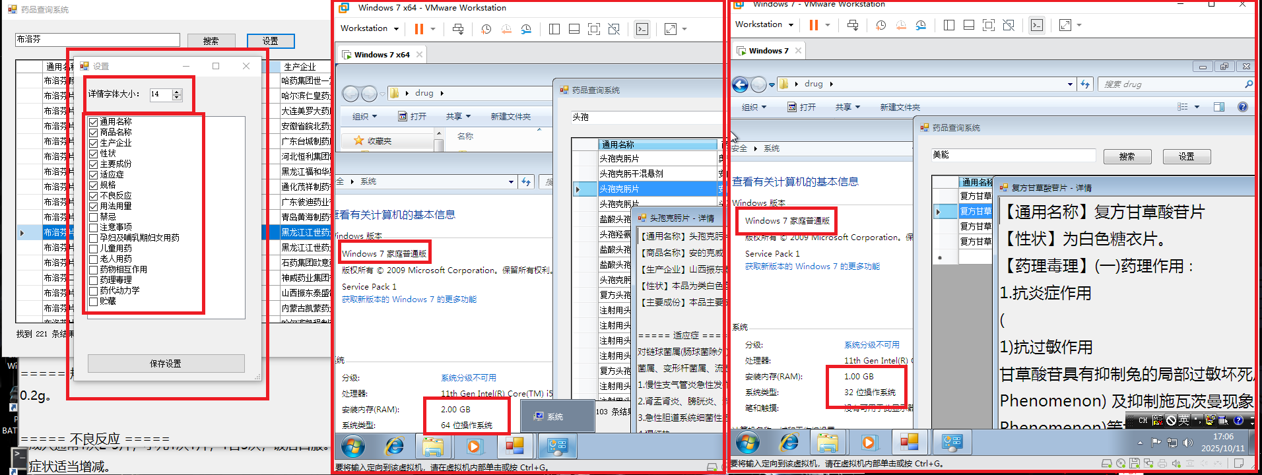Open Workstation menu in right Windows 7 VMware window
This screenshot has width=1262, height=475.
pos(764,24)
